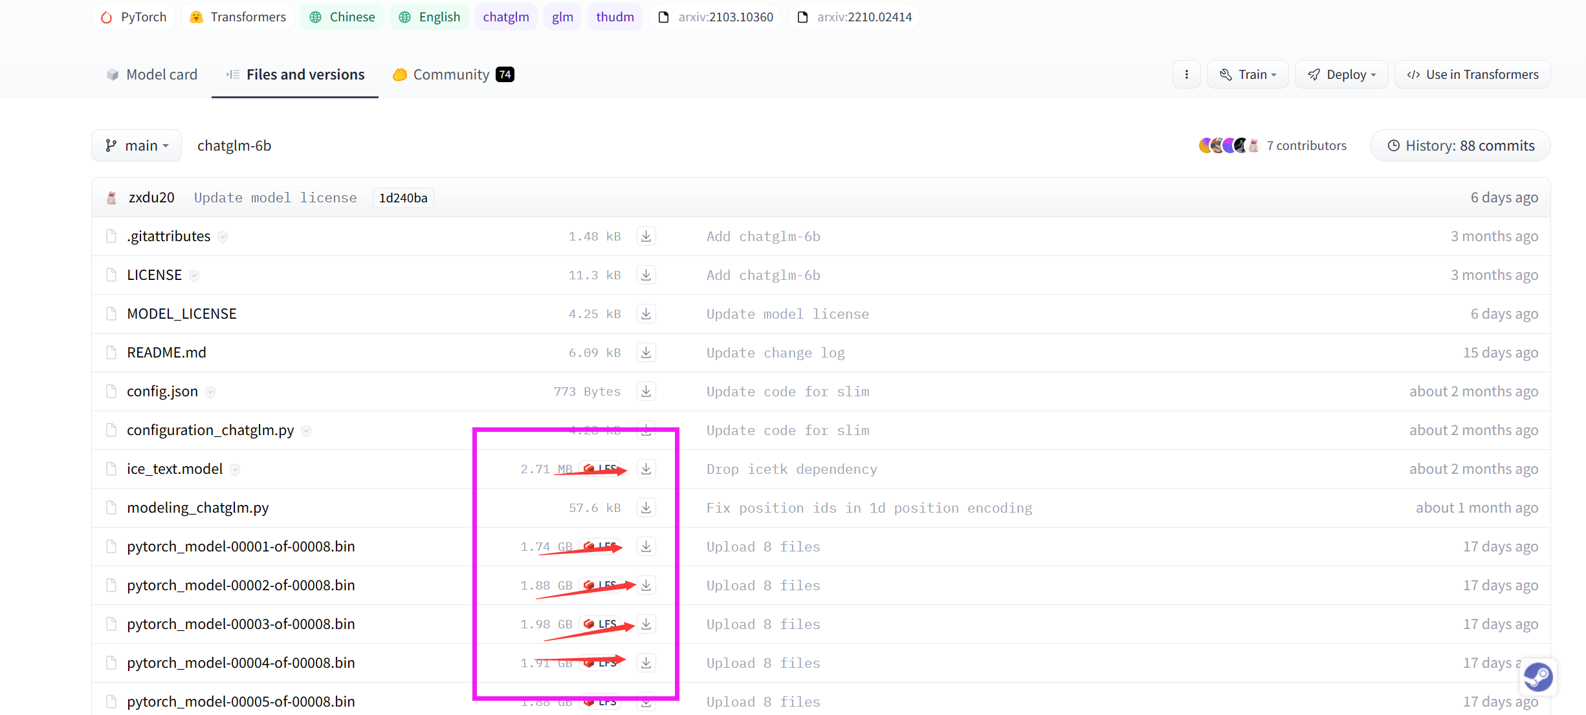Viewport: 1586px width, 715px height.
Task: Download pytorch_model-00001-of-00008.bin
Action: pyautogui.click(x=646, y=546)
